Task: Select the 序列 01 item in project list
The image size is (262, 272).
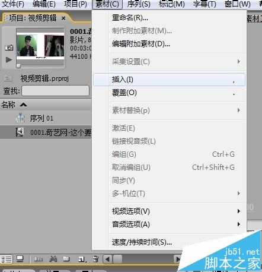Action: [x=46, y=118]
